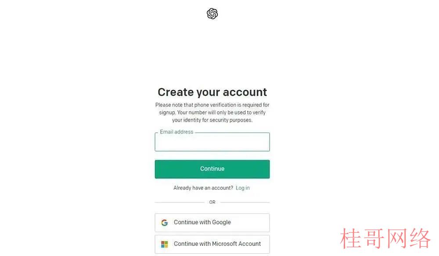Click the Already have an account? text
Image resolution: width=439 pixels, height=256 pixels.
203,188
